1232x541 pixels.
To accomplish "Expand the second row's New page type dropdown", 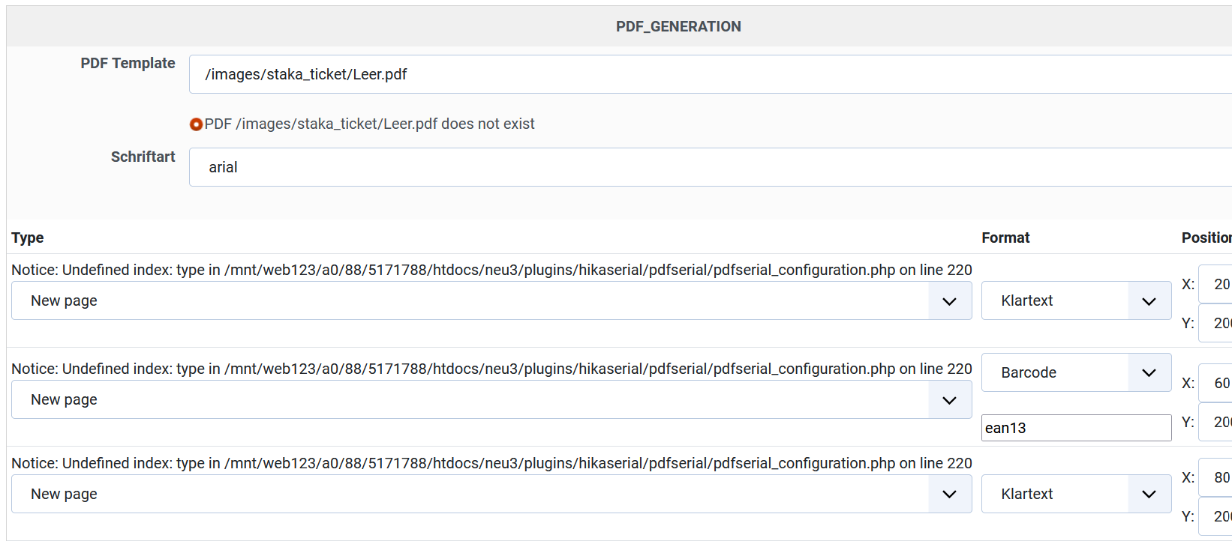I will (491, 399).
